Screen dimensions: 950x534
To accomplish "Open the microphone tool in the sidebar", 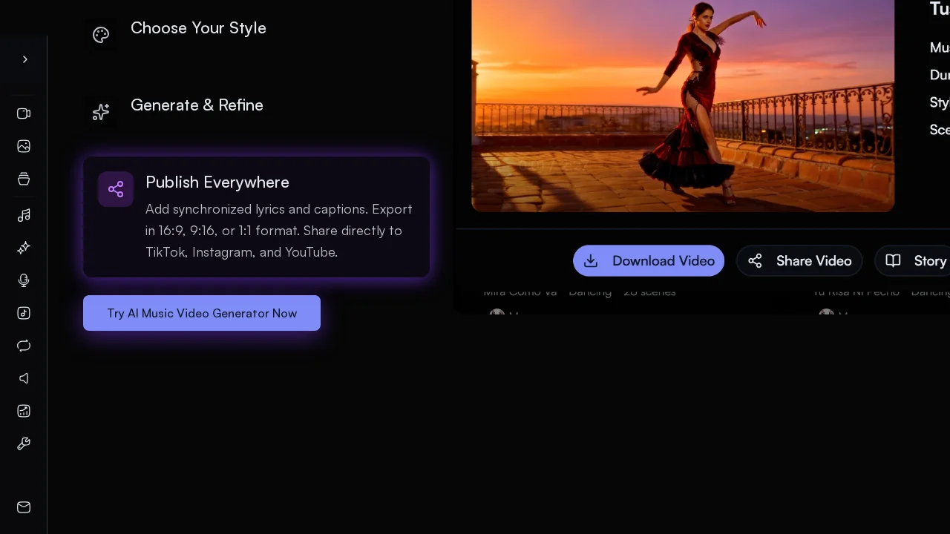I will 24,280.
